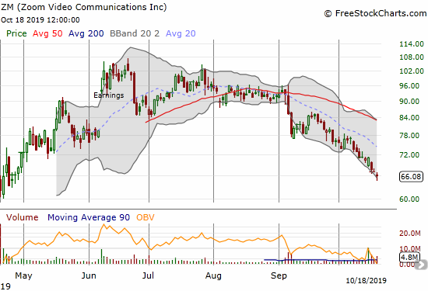Select the Avg 200 legend label
This screenshot has width=428, height=291.
[x=86, y=33]
